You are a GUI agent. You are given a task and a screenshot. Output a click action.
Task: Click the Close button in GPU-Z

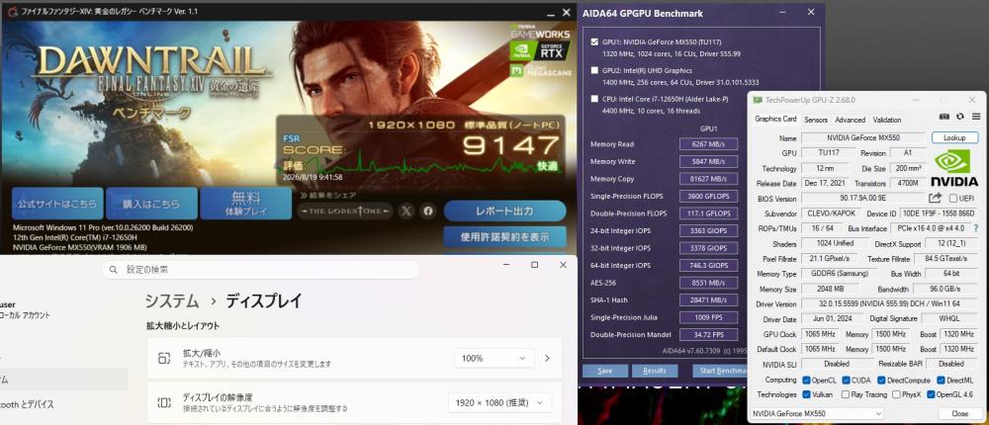coord(959,414)
